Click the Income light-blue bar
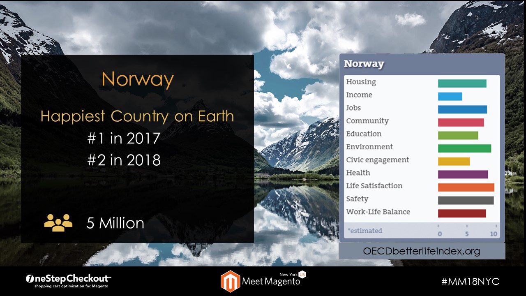This screenshot has height=296, width=526. [450, 97]
